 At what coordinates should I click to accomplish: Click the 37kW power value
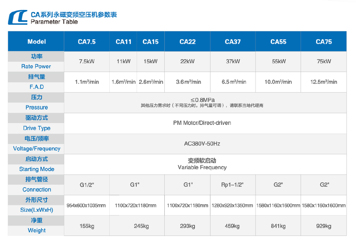[x=233, y=61]
